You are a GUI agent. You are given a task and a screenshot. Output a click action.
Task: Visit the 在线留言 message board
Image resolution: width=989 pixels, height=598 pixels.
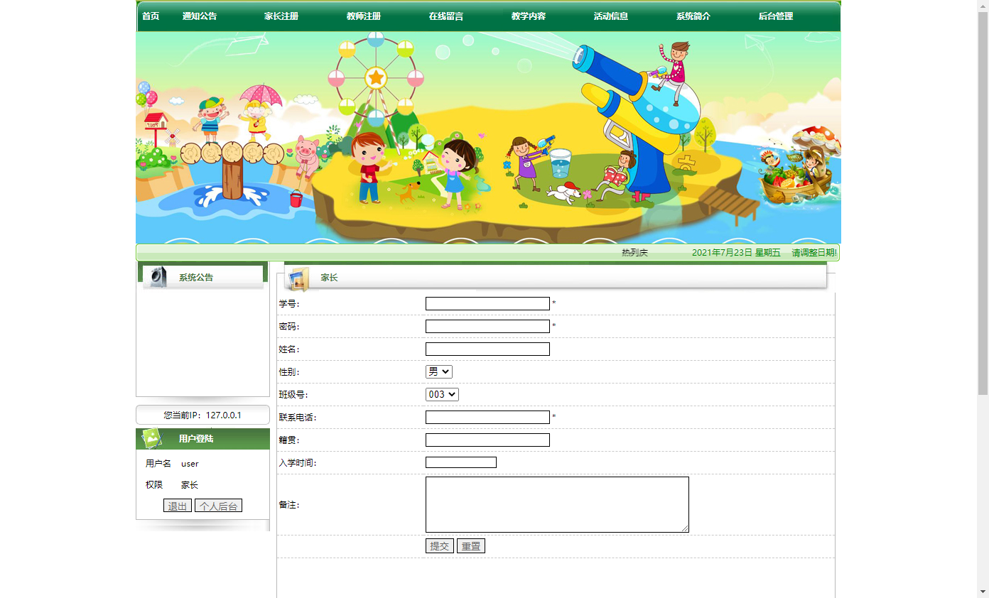pyautogui.click(x=445, y=16)
